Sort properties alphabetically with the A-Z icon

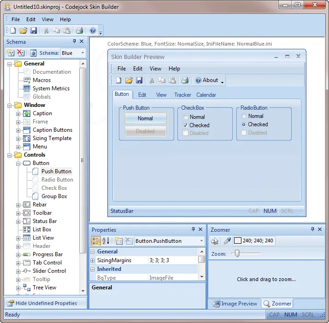point(106,241)
